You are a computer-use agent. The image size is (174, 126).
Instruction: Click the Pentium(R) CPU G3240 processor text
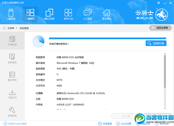81,93
